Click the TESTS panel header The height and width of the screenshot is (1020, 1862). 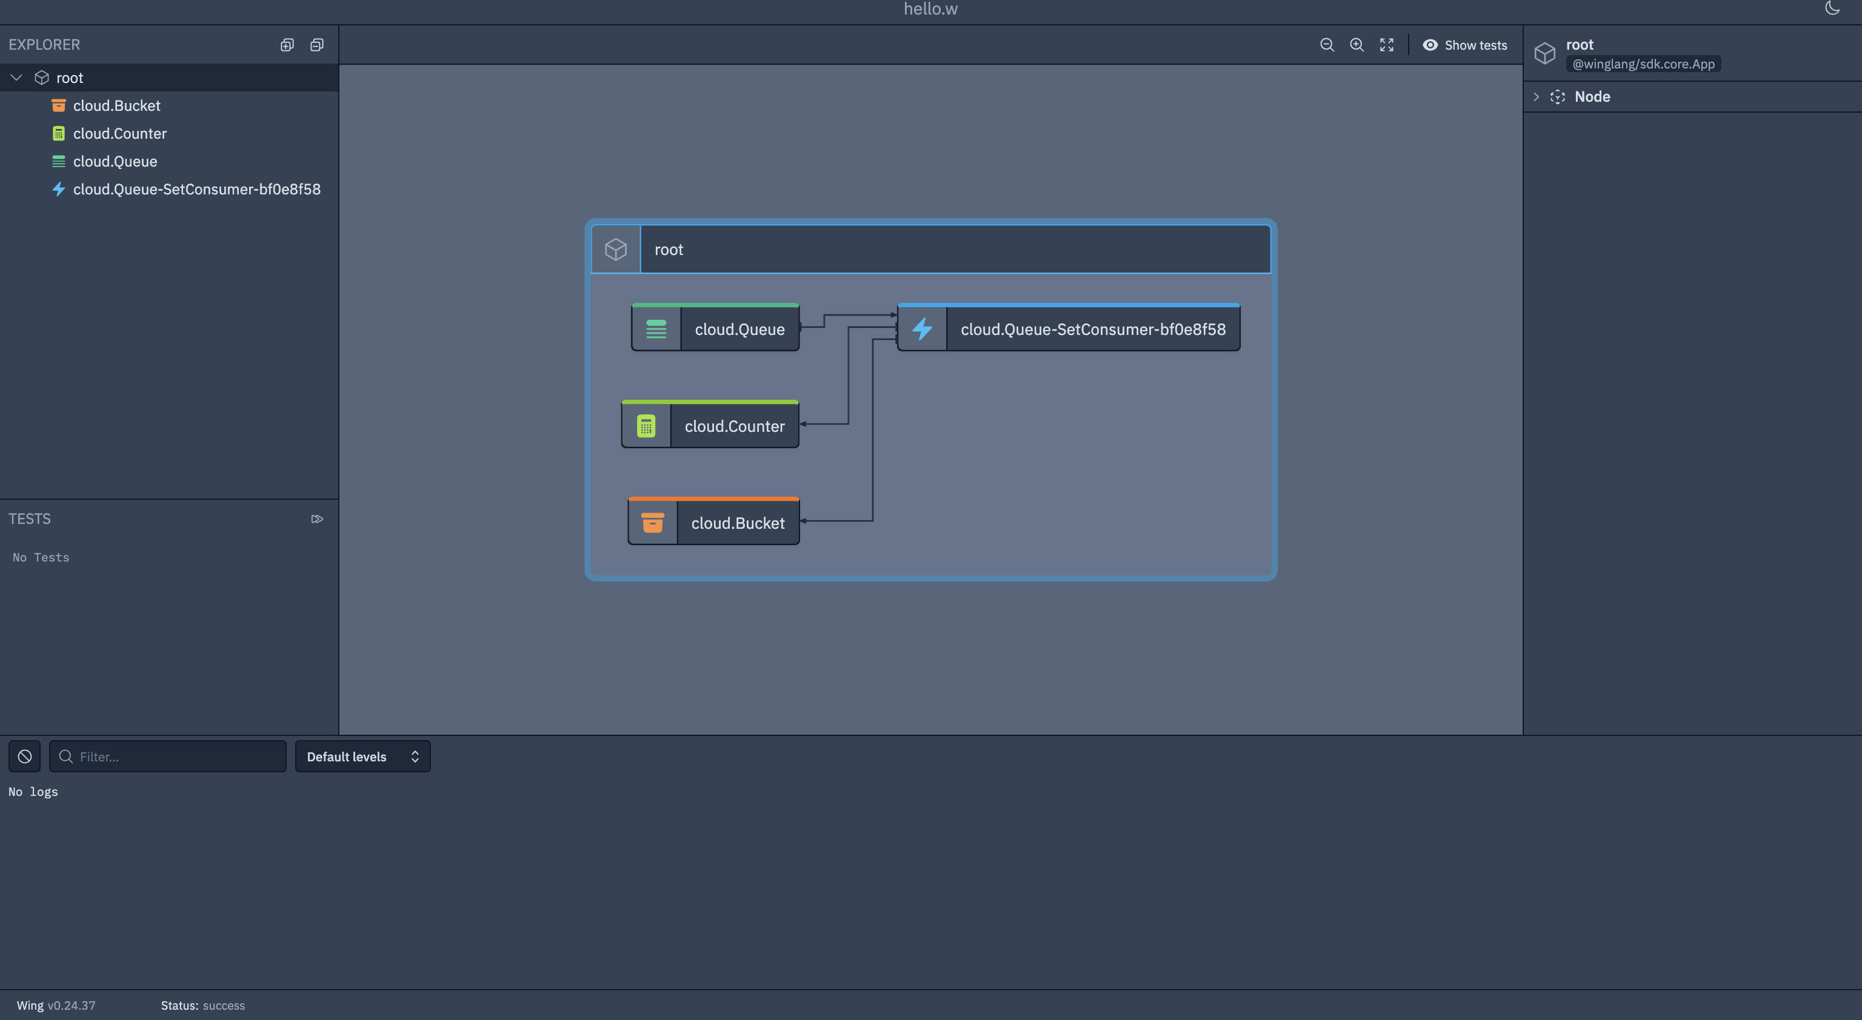pos(30,518)
